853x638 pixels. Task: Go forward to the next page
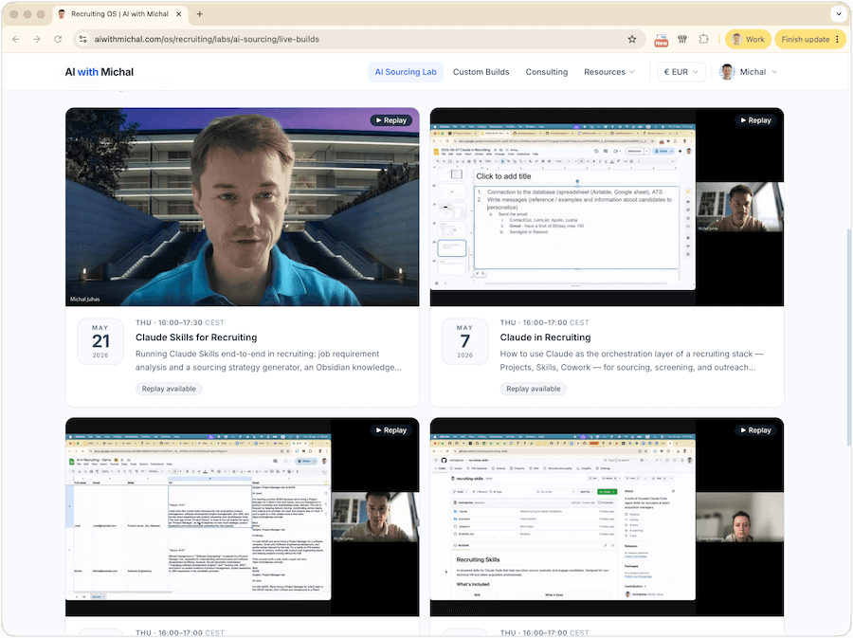pos(36,39)
